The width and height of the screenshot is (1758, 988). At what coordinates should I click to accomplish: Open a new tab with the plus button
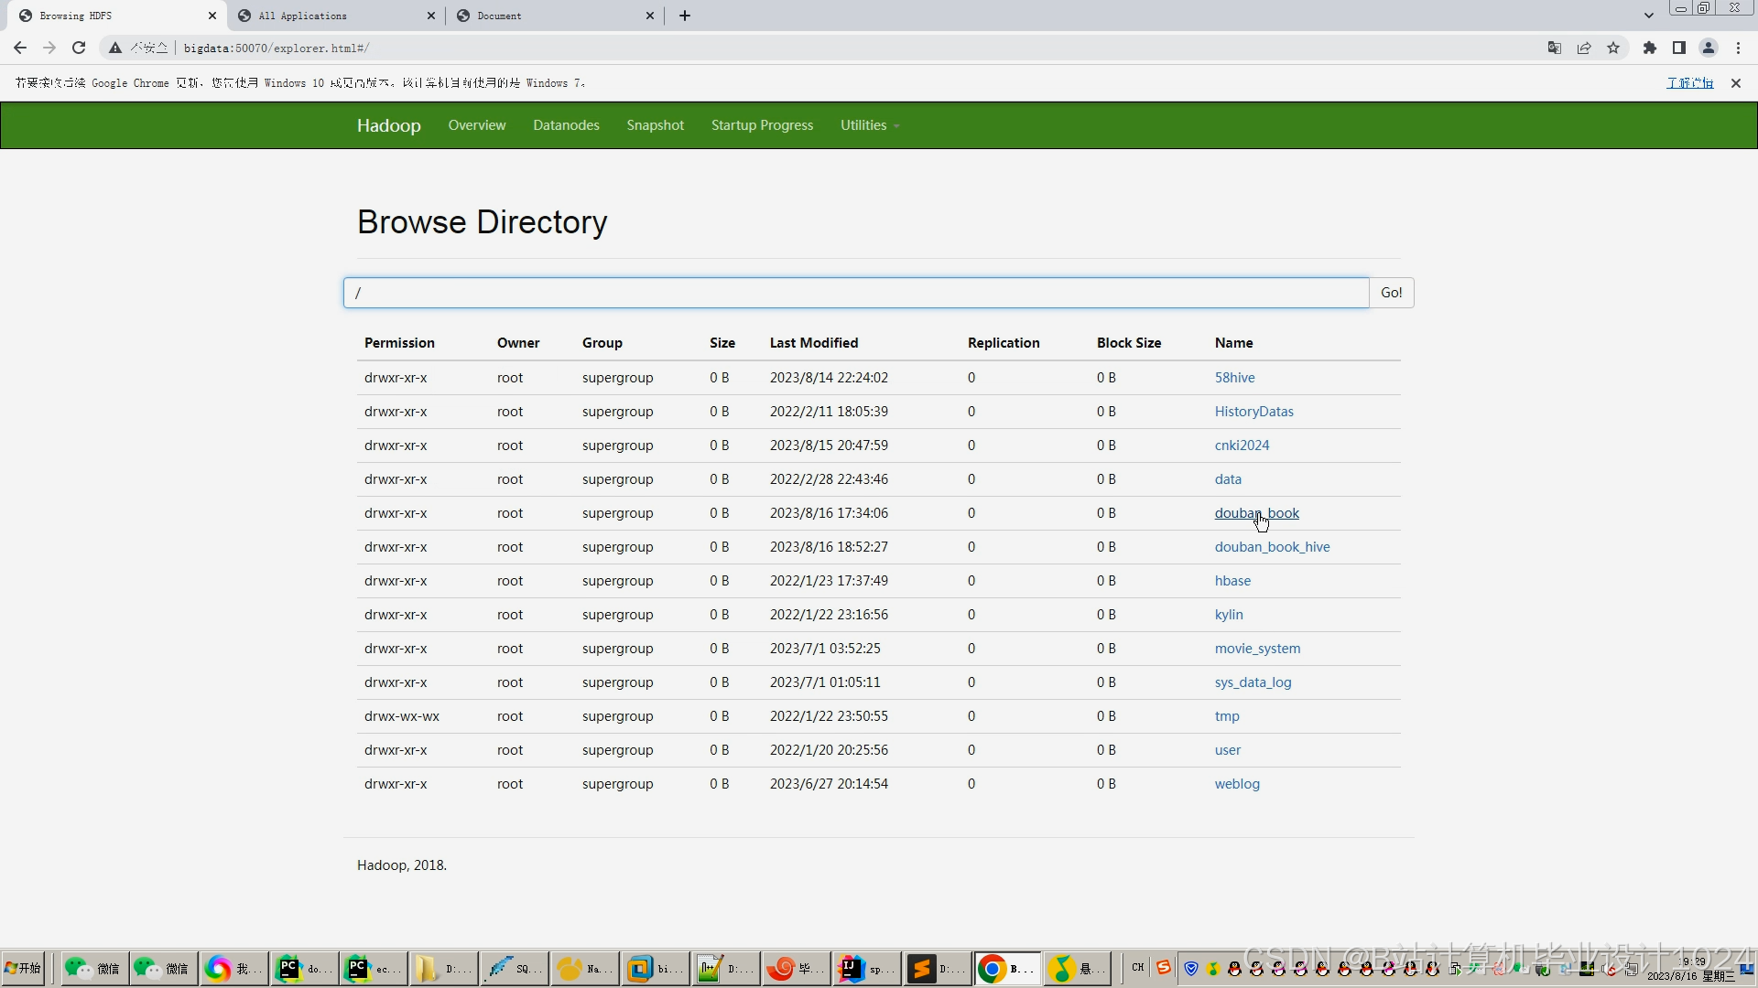pyautogui.click(x=685, y=16)
